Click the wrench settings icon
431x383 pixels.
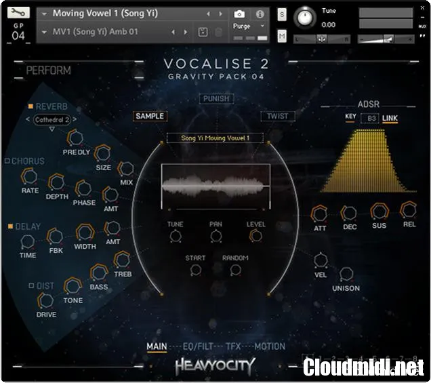(18, 12)
